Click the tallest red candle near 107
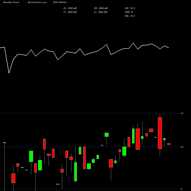191x191 pixels. [x=160, y=133]
